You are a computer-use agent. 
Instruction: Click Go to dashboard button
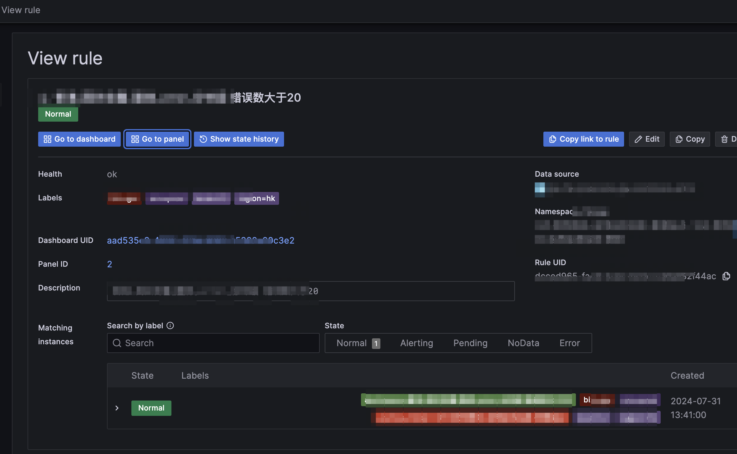pyautogui.click(x=79, y=139)
